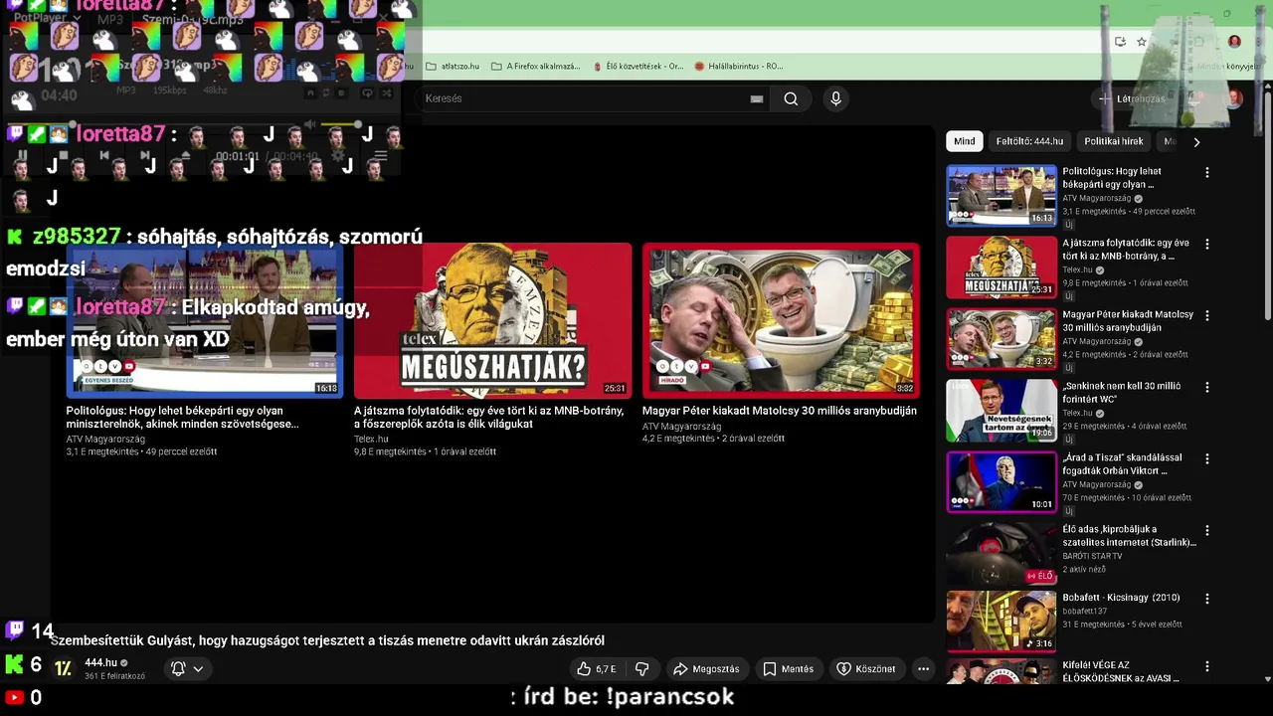This screenshot has width=1273, height=716.
Task: Open the subscription notification bell dropdown
Action: (187, 669)
